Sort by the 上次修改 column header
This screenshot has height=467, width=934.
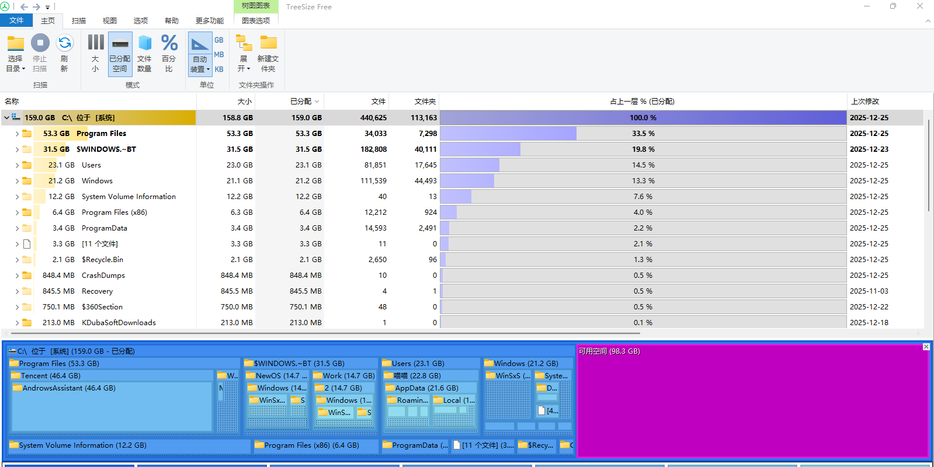864,102
